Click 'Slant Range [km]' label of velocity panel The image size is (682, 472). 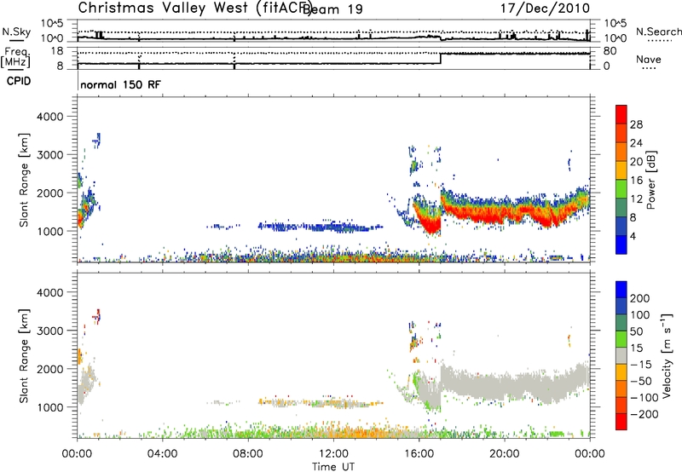24,356
